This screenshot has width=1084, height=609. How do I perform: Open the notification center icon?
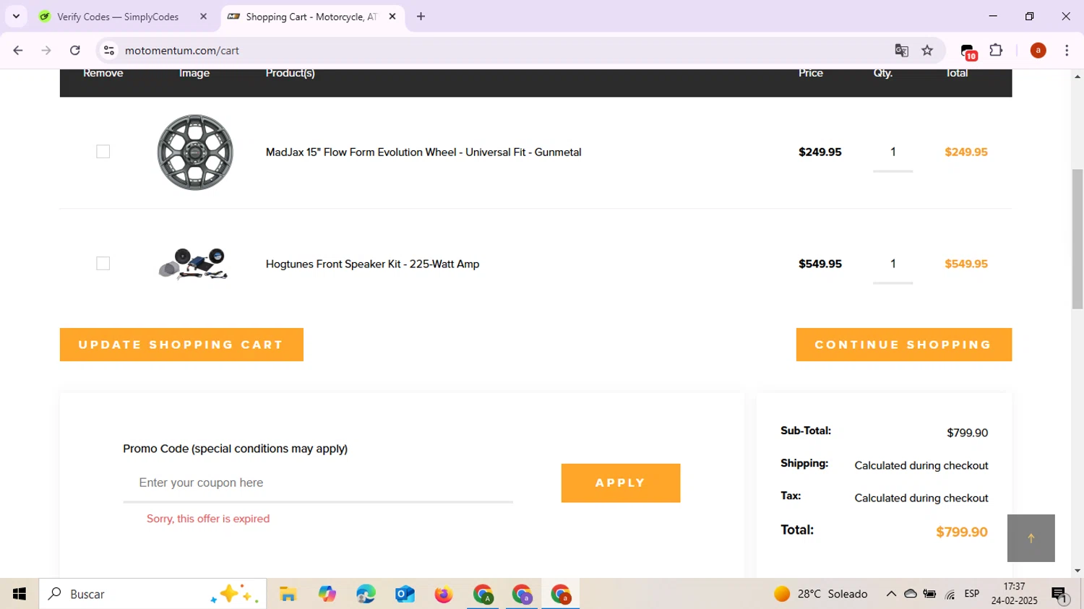1059,595
